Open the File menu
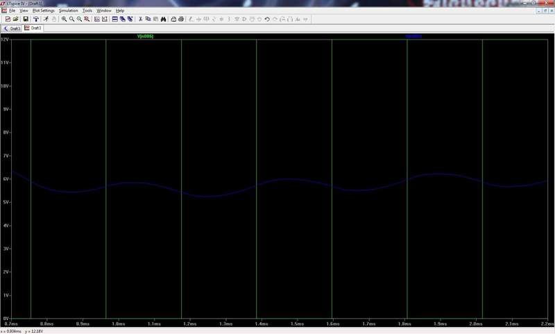Image resolution: width=555 pixels, height=334 pixels. [x=12, y=10]
